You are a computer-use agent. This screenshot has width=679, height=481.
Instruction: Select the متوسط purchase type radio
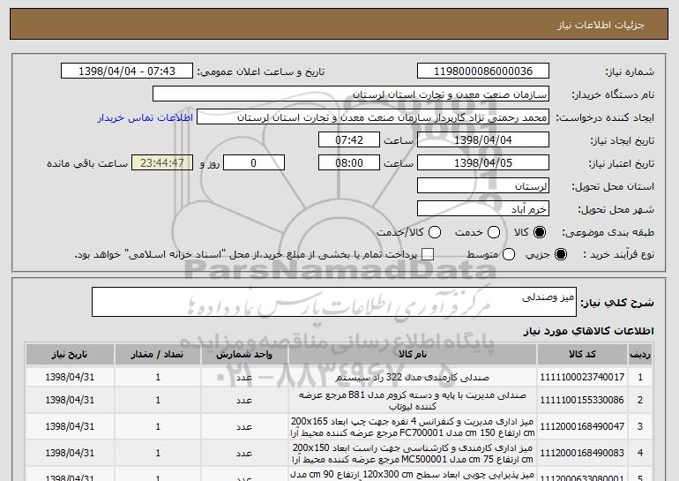pyautogui.click(x=509, y=254)
